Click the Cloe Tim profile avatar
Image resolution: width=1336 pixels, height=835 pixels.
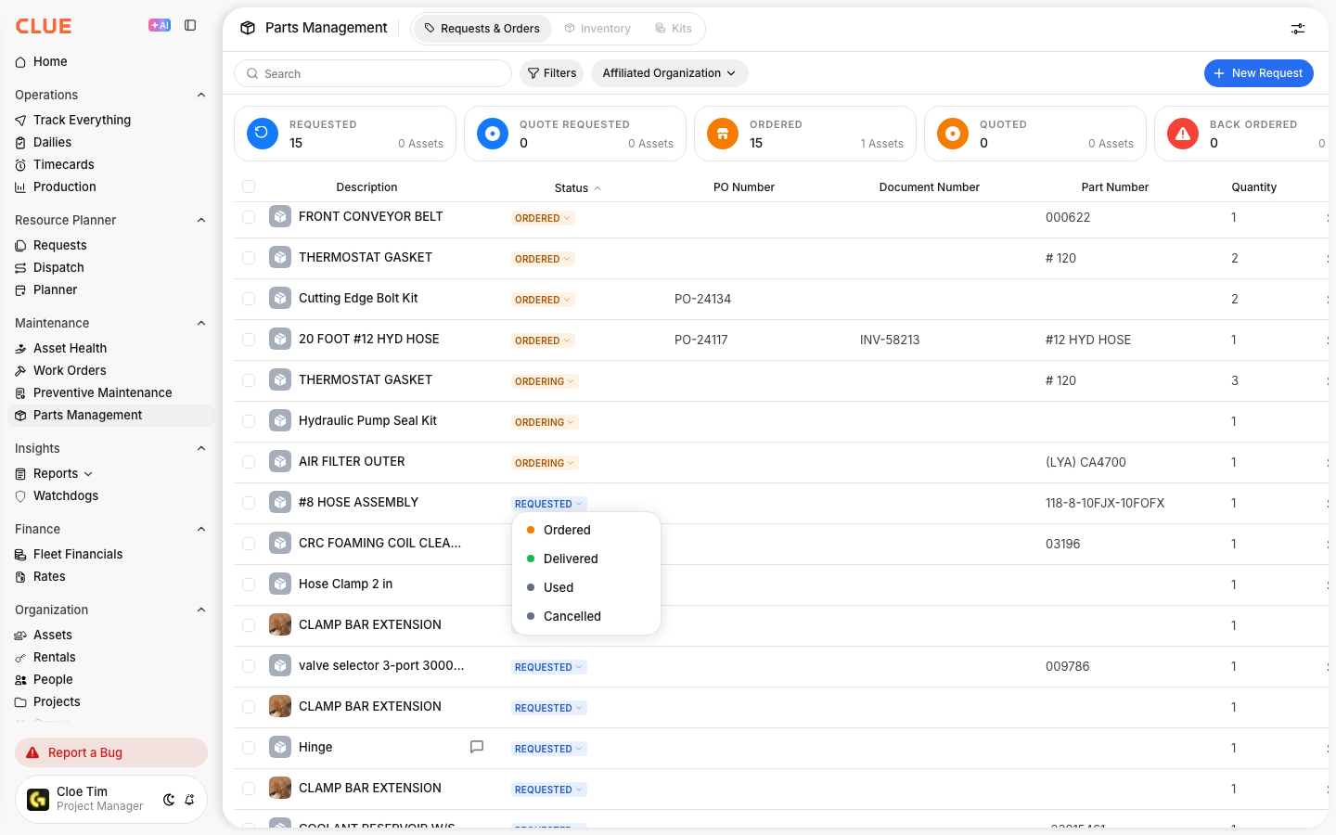point(38,799)
